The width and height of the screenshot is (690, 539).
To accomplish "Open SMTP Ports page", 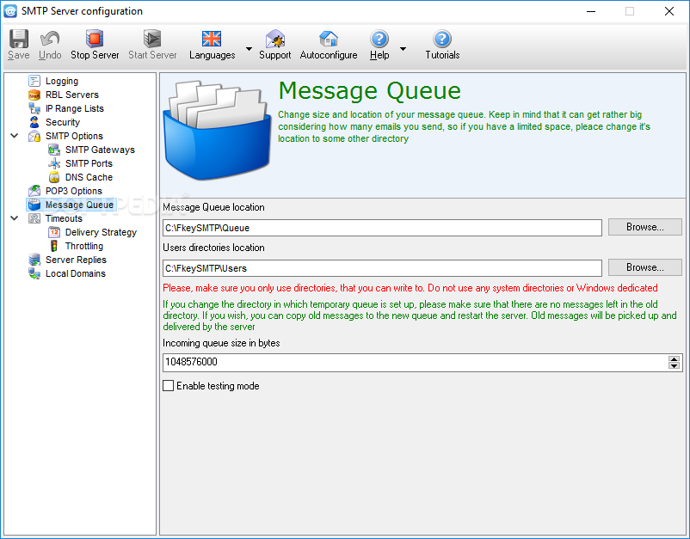I will [89, 163].
